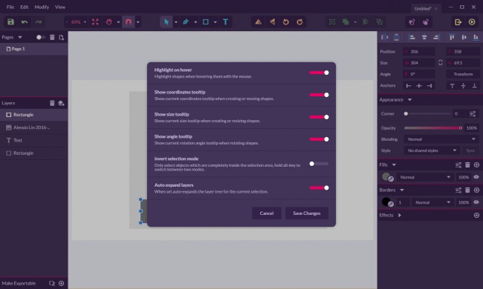The image size is (483, 289).
Task: Open the View menu
Action: coord(60,7)
